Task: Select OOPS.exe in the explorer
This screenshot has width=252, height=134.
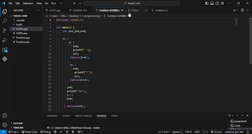Action: tap(21, 33)
